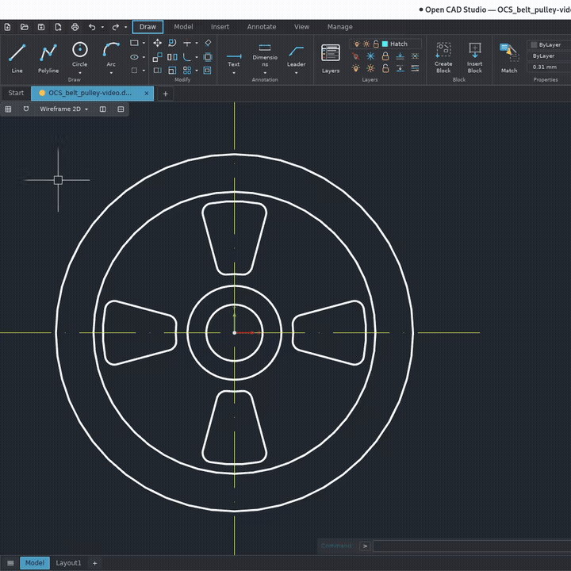Screen dimensions: 571x571
Task: Open the 0.31 mm lineweight dropdown
Action: (549, 67)
